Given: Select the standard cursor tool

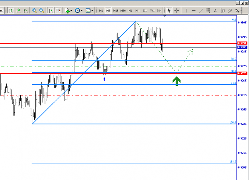Looking at the screenshot, I should click(x=169, y=10).
